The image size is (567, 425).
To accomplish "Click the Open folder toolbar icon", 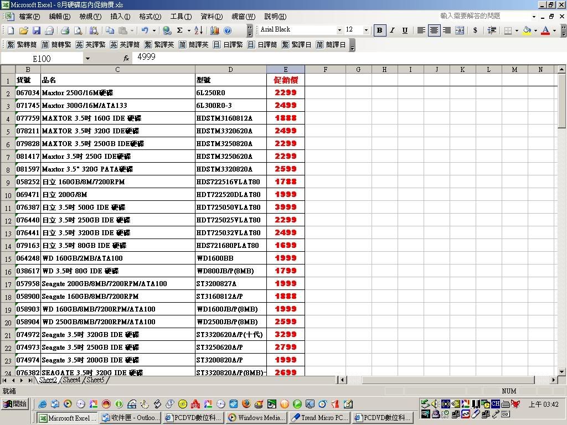I will (x=23, y=30).
